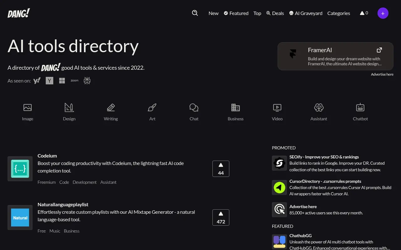Open the AI Graveyard page

coord(305,13)
